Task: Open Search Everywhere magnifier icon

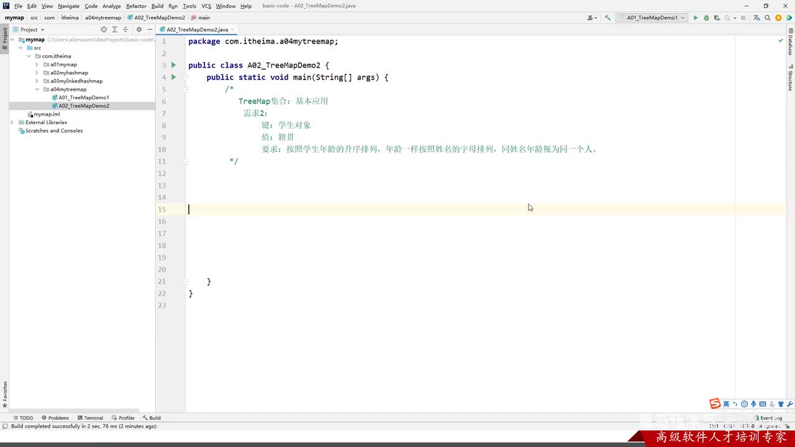Action: tap(768, 18)
